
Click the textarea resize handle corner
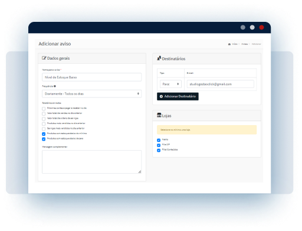point(140,172)
